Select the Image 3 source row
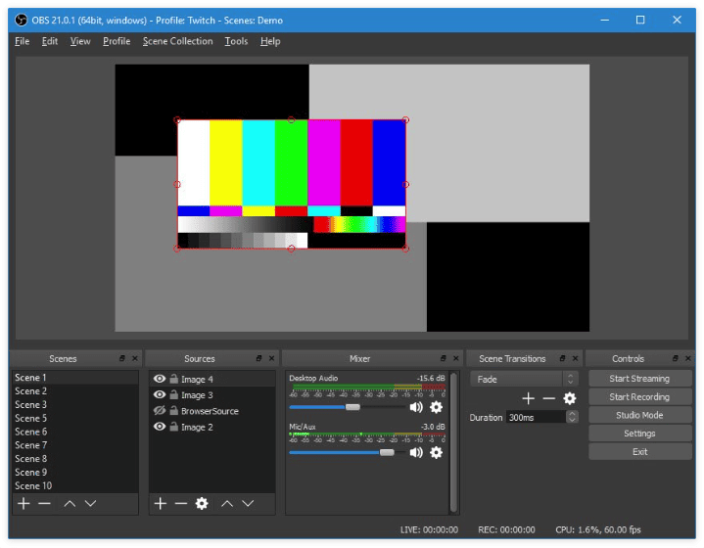 click(211, 395)
